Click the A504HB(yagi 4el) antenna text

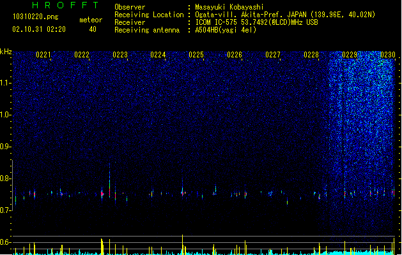(226, 30)
